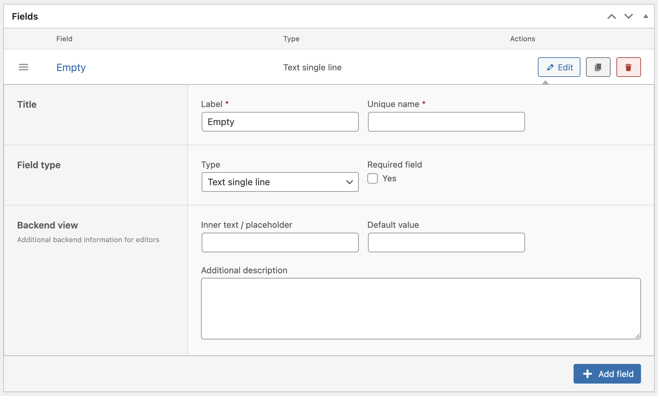Image resolution: width=658 pixels, height=396 pixels.
Task: Click the drag handle icon beside Empty field
Action: (23, 67)
